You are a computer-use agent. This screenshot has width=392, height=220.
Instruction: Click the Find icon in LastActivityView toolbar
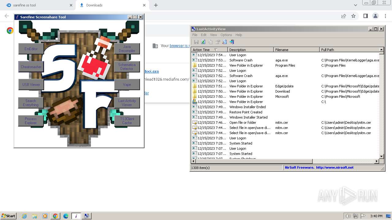[x=224, y=42]
